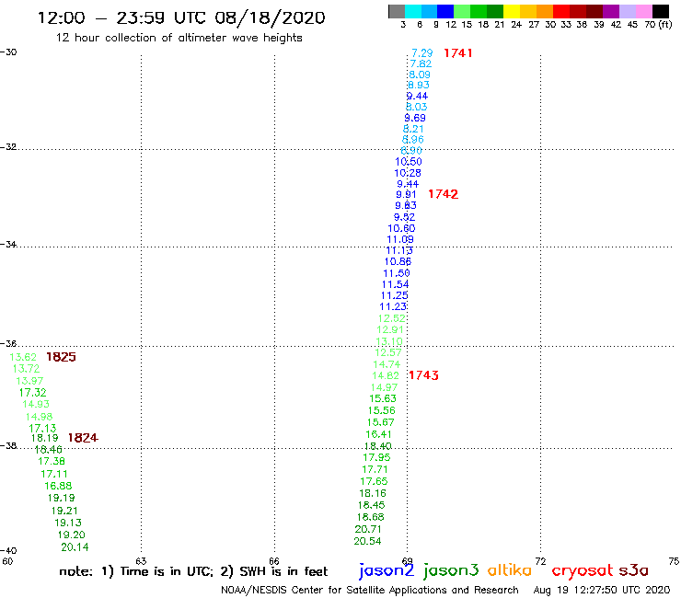
Task: Select the orange legend color swatch
Action: pos(545,11)
